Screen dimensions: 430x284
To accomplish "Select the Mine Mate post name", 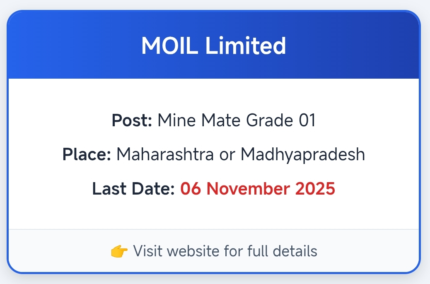I will tap(200, 120).
